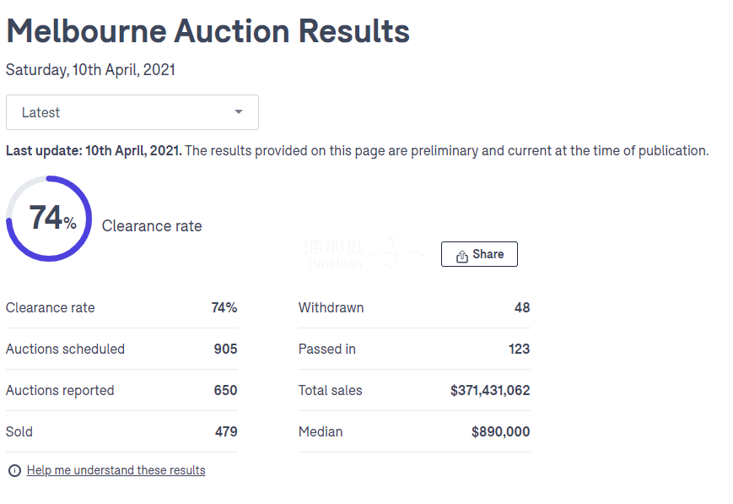This screenshot has height=504, width=733.
Task: Select the Passed in count 123
Action: coord(519,350)
